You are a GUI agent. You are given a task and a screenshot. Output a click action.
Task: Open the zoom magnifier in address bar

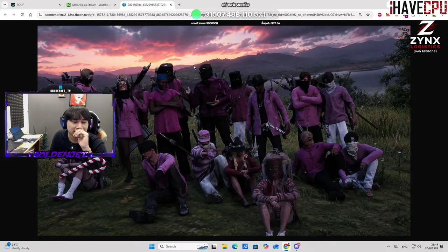[x=360, y=15]
